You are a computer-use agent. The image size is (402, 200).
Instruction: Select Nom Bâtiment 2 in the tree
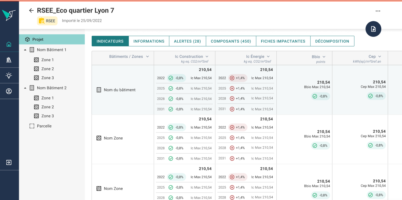(51, 88)
